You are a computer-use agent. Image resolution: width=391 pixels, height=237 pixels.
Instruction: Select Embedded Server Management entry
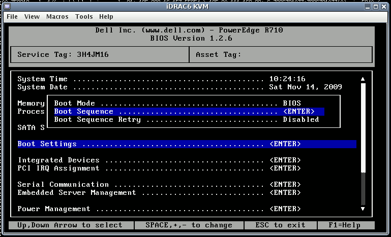coord(159,193)
